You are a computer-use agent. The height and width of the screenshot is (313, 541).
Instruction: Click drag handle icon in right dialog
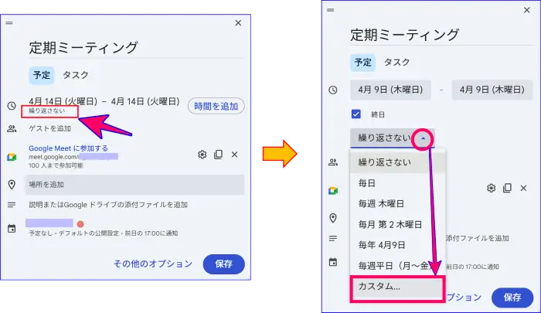pyautogui.click(x=331, y=10)
